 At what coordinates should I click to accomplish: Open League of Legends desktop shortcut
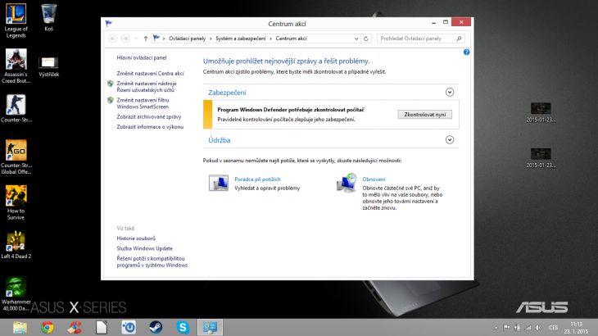16,20
